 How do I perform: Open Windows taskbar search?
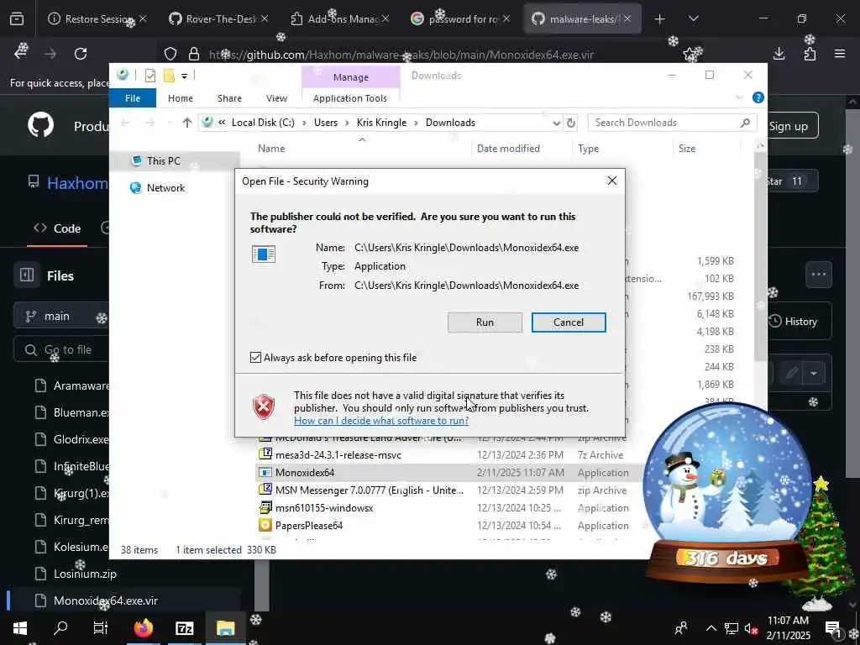coord(60,628)
